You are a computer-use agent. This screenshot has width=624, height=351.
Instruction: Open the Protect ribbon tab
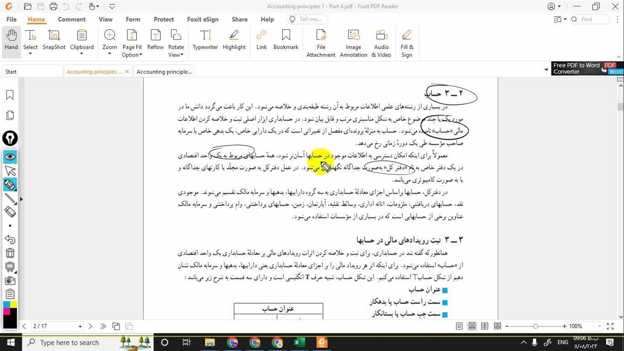pos(163,19)
